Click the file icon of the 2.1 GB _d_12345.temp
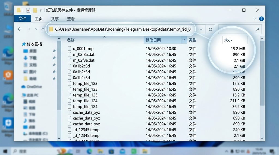 tap(69, 135)
